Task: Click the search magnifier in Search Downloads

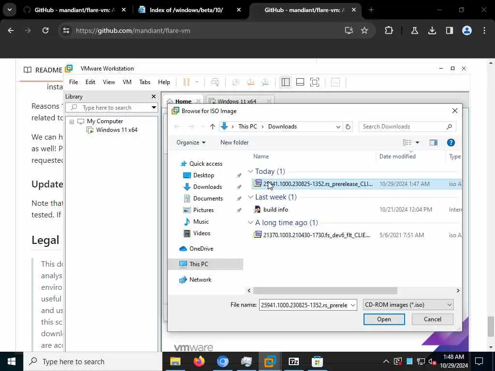Action: pos(449,127)
